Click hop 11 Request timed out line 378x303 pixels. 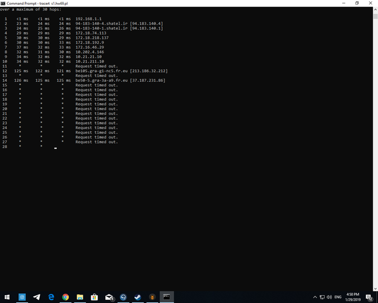[x=97, y=66]
